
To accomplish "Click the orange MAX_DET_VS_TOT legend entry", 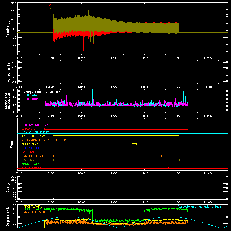I will point(36,212).
